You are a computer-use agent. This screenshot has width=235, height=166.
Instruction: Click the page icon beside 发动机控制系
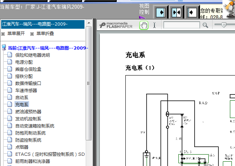coord(10,119)
